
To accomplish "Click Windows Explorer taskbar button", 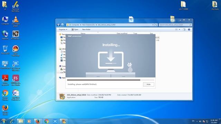I will click(x=21, y=121).
